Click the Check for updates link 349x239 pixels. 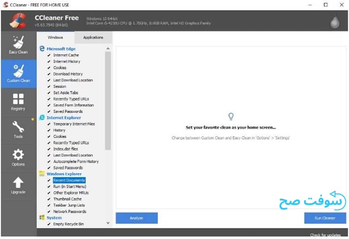pyautogui.click(x=325, y=235)
